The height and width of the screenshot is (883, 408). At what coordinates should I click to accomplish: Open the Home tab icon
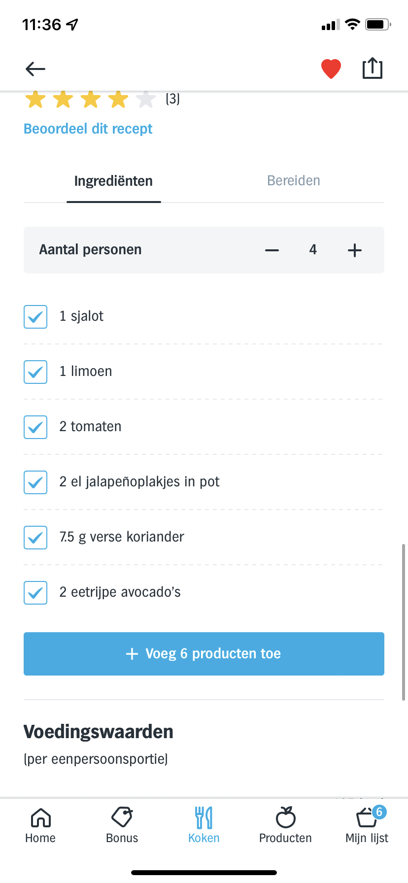(x=40, y=818)
